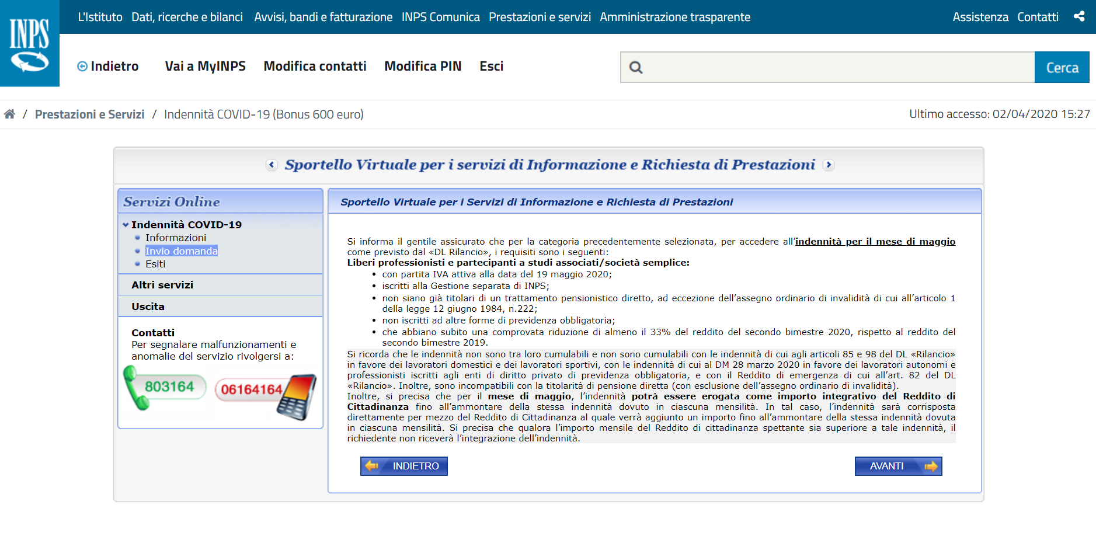Image resolution: width=1096 pixels, height=550 pixels.
Task: Click Esci to log out
Action: point(492,66)
